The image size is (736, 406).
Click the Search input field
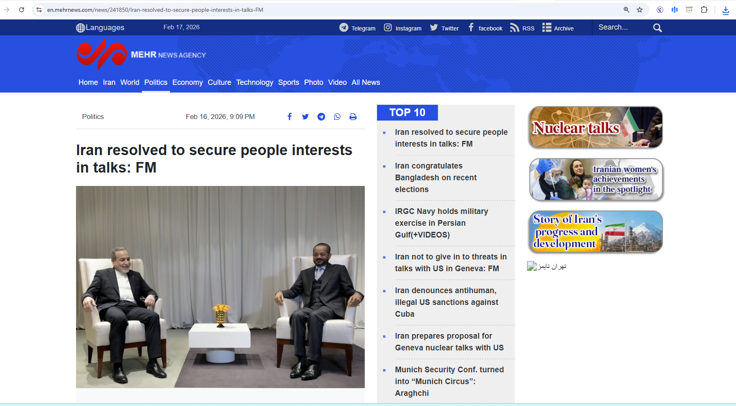622,28
